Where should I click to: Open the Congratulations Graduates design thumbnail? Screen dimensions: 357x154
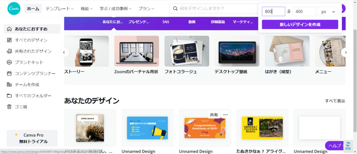[205, 128]
